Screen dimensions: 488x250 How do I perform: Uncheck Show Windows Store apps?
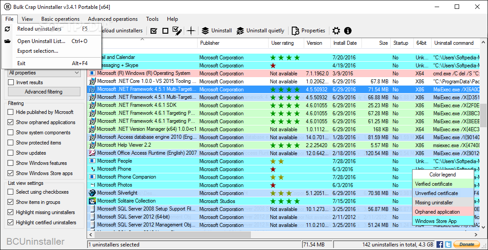click(x=11, y=173)
